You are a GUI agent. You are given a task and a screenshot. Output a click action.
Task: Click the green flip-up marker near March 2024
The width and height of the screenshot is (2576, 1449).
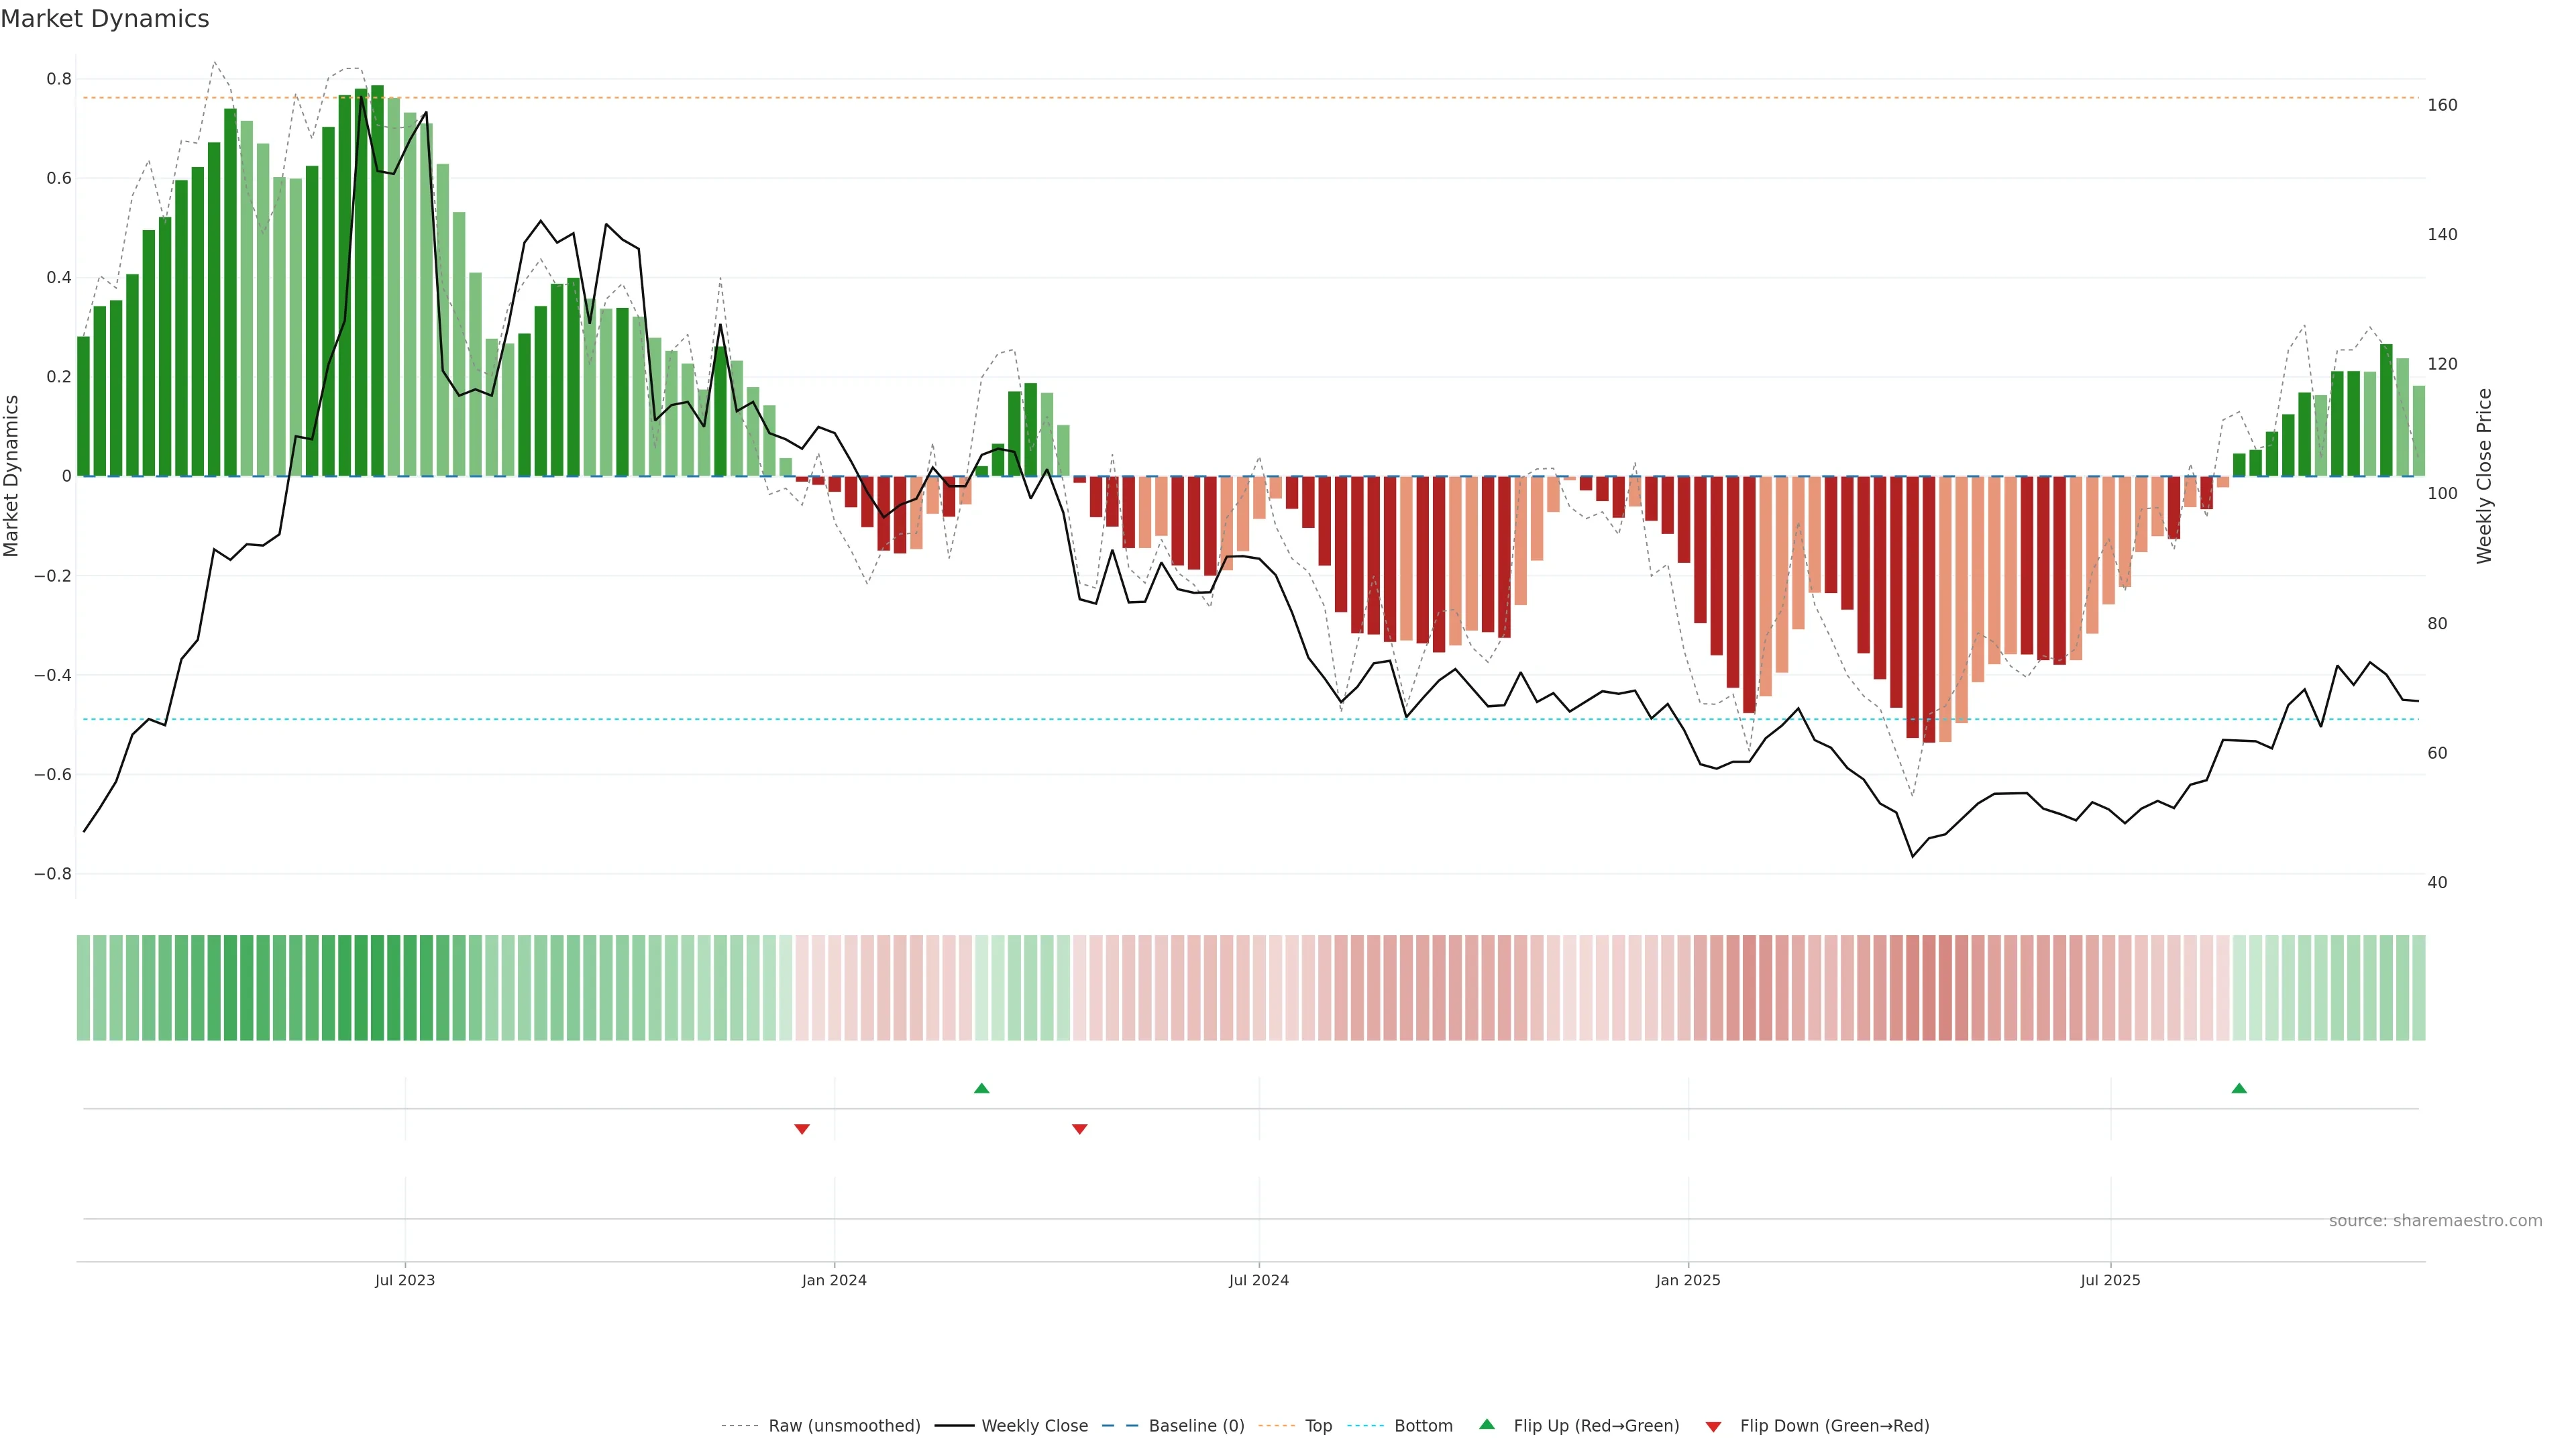(x=981, y=1088)
